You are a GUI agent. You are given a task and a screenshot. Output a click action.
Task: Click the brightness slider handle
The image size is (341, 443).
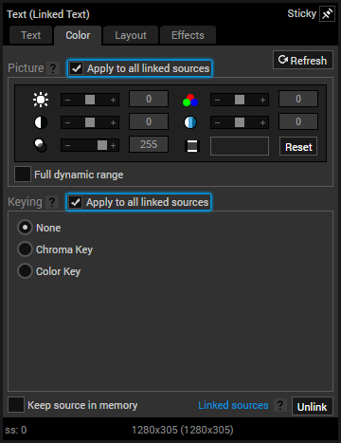(x=90, y=100)
